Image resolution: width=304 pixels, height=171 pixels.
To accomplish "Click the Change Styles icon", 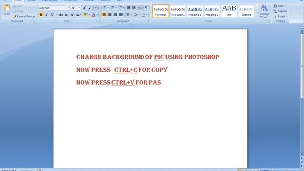I will [x=264, y=9].
